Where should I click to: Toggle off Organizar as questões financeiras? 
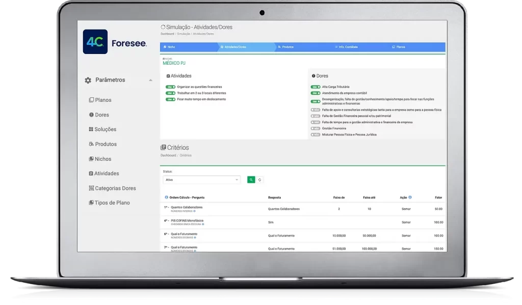(170, 87)
